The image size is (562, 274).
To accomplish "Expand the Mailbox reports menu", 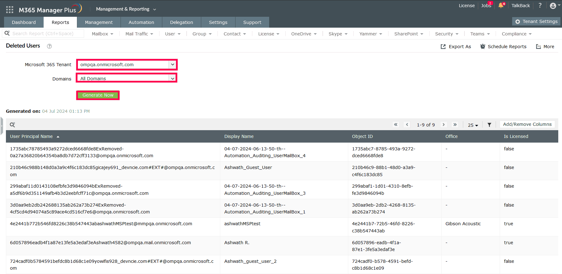I will click(x=102, y=34).
